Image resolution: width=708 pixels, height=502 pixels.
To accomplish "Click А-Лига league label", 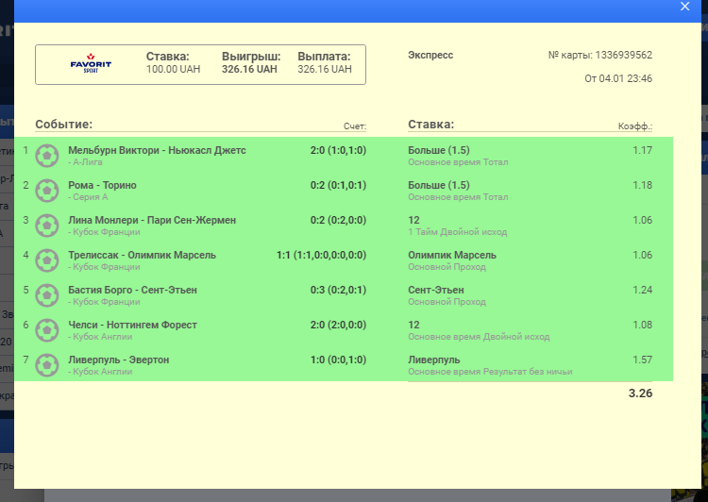I will [85, 162].
